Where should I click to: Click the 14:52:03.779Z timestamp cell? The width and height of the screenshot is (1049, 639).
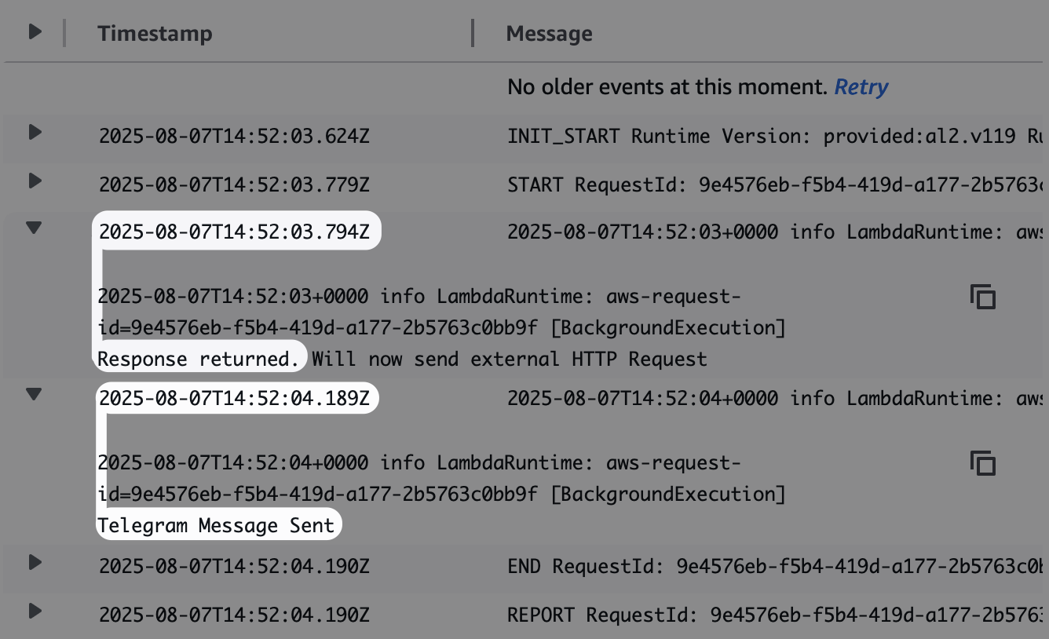pos(234,185)
